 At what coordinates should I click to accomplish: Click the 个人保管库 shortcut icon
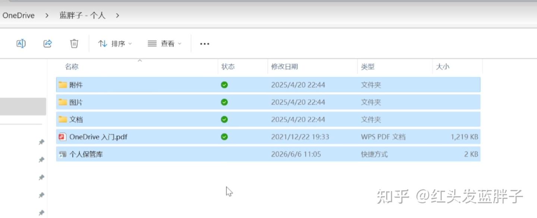pyautogui.click(x=62, y=154)
